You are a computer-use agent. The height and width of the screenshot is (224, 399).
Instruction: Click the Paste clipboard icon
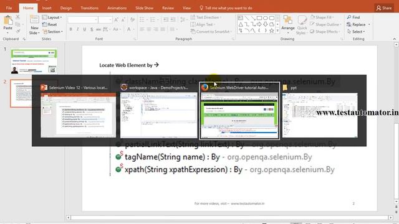click(8, 21)
